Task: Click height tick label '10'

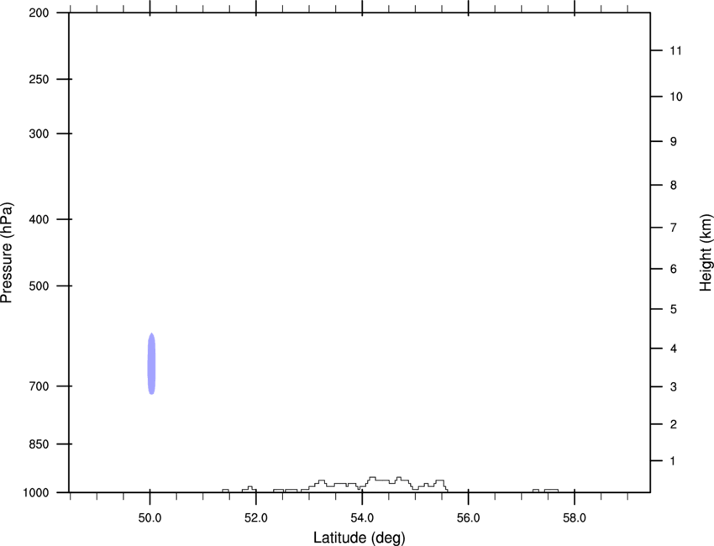Action: 676,97
